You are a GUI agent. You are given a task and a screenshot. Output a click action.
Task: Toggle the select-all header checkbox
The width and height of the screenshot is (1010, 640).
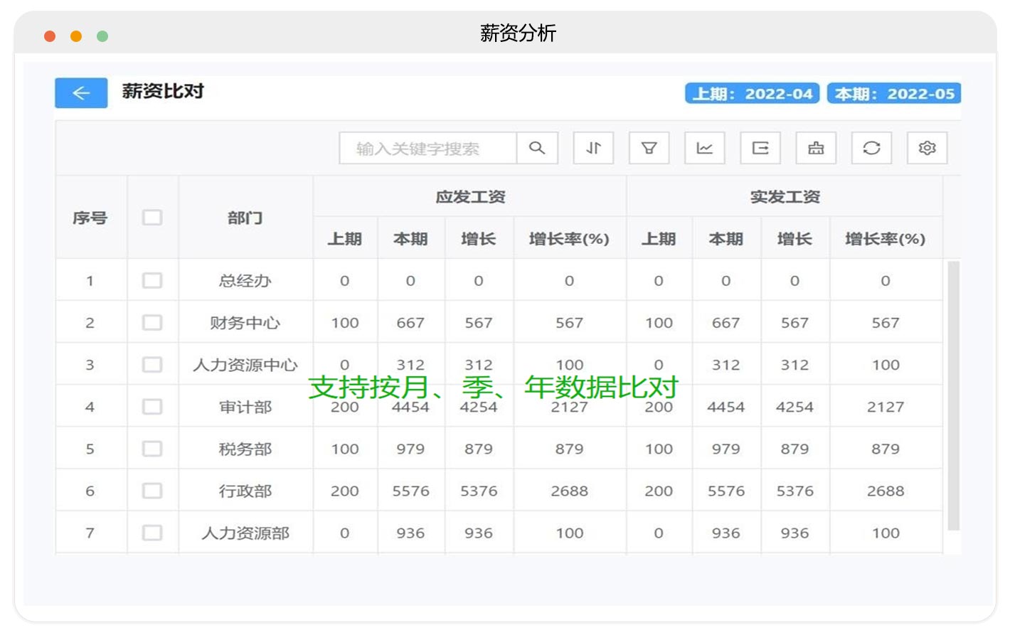tap(152, 218)
